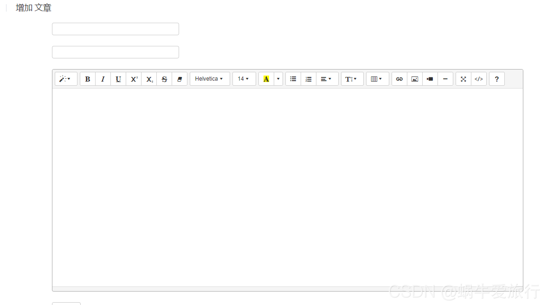Toggle strikethrough formatting
The height and width of the screenshot is (305, 547).
pos(164,79)
